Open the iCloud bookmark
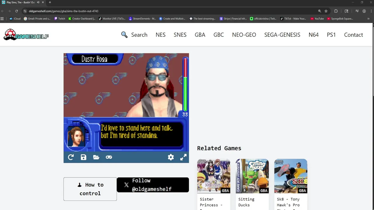374x210 pixels. tap(15, 19)
